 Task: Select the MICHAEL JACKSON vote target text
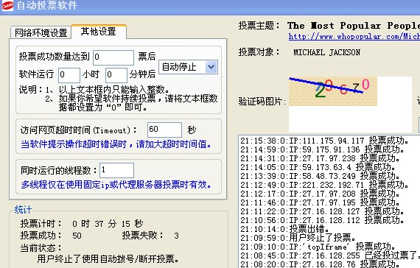pyautogui.click(x=326, y=52)
